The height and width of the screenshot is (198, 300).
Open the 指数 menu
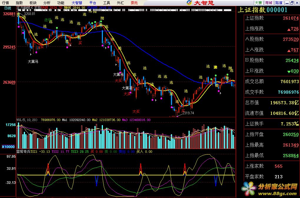coord(19,3)
